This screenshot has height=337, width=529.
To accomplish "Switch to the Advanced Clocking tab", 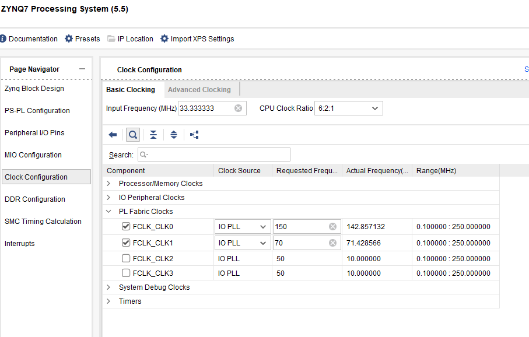I will tap(199, 90).
